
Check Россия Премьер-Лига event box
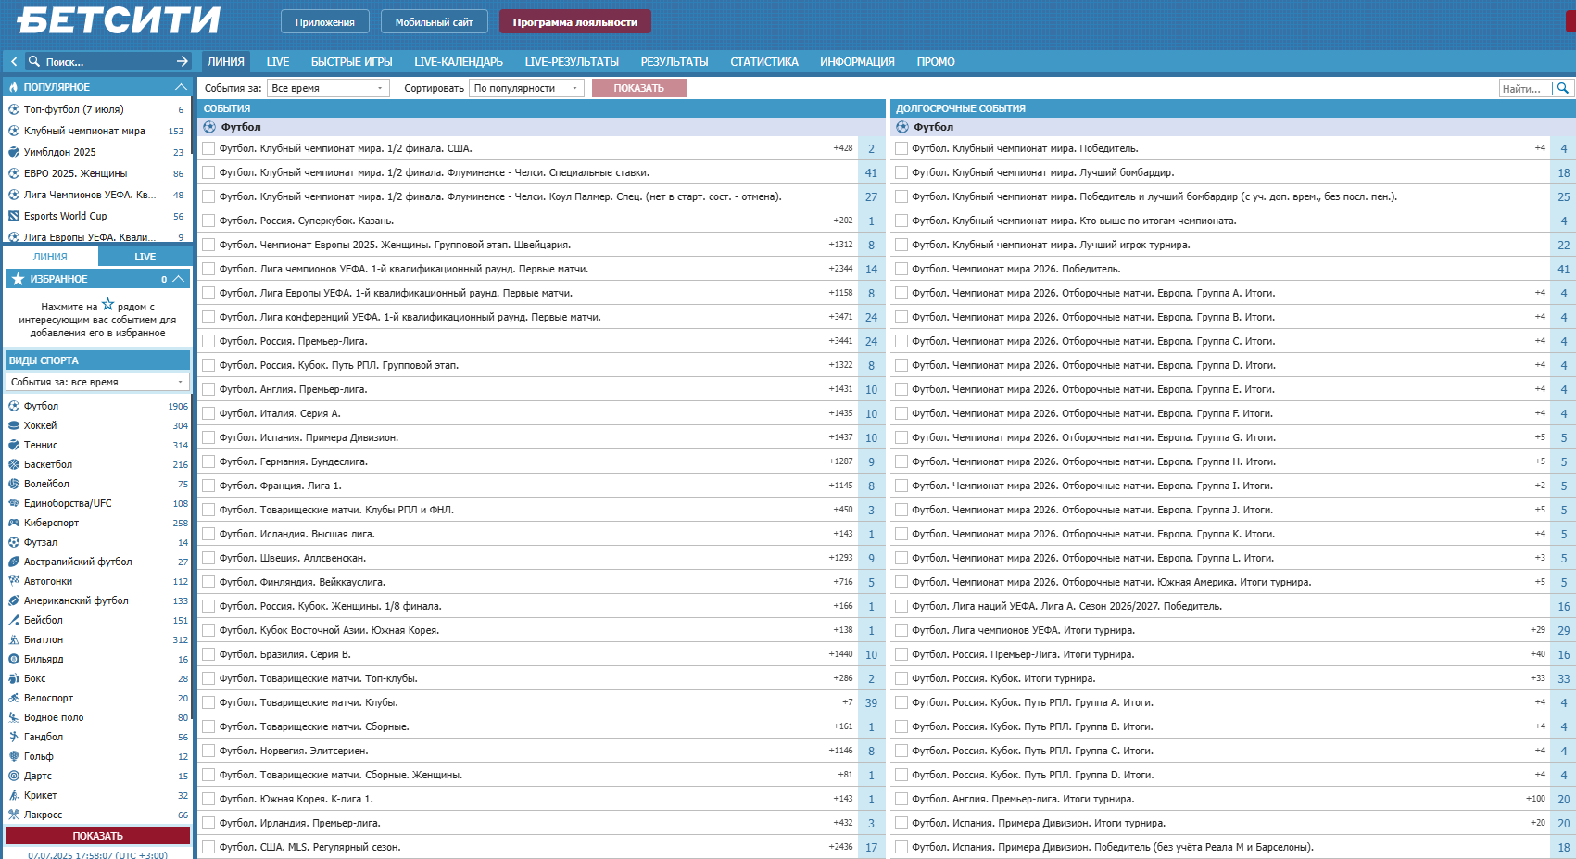208,341
